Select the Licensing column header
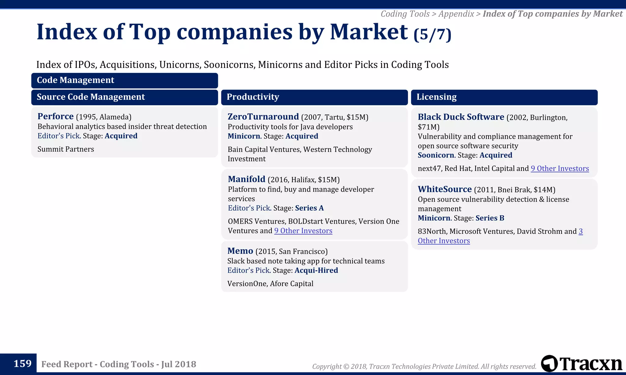 coord(504,97)
